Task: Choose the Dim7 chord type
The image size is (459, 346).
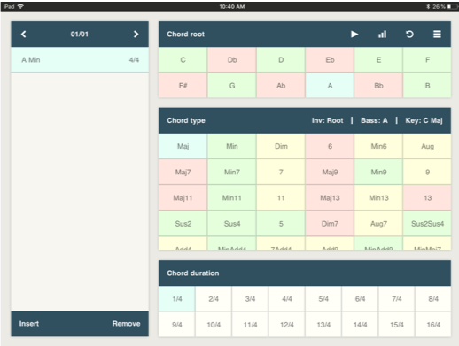Action: pos(330,224)
